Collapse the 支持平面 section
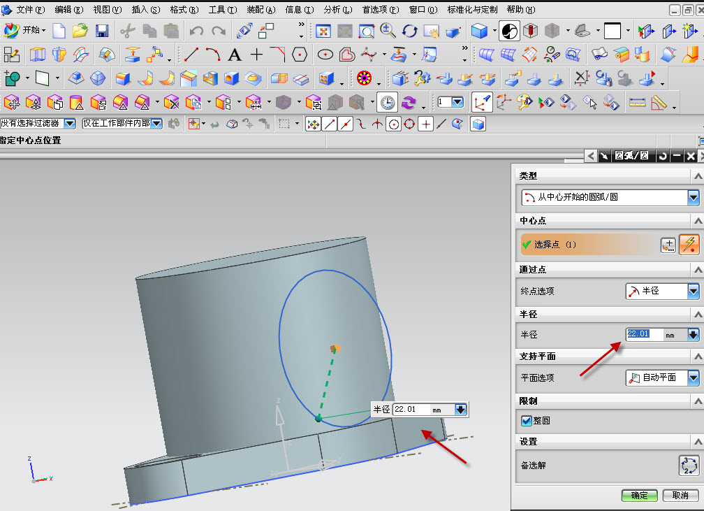The width and height of the screenshot is (704, 511). pyautogui.click(x=697, y=357)
